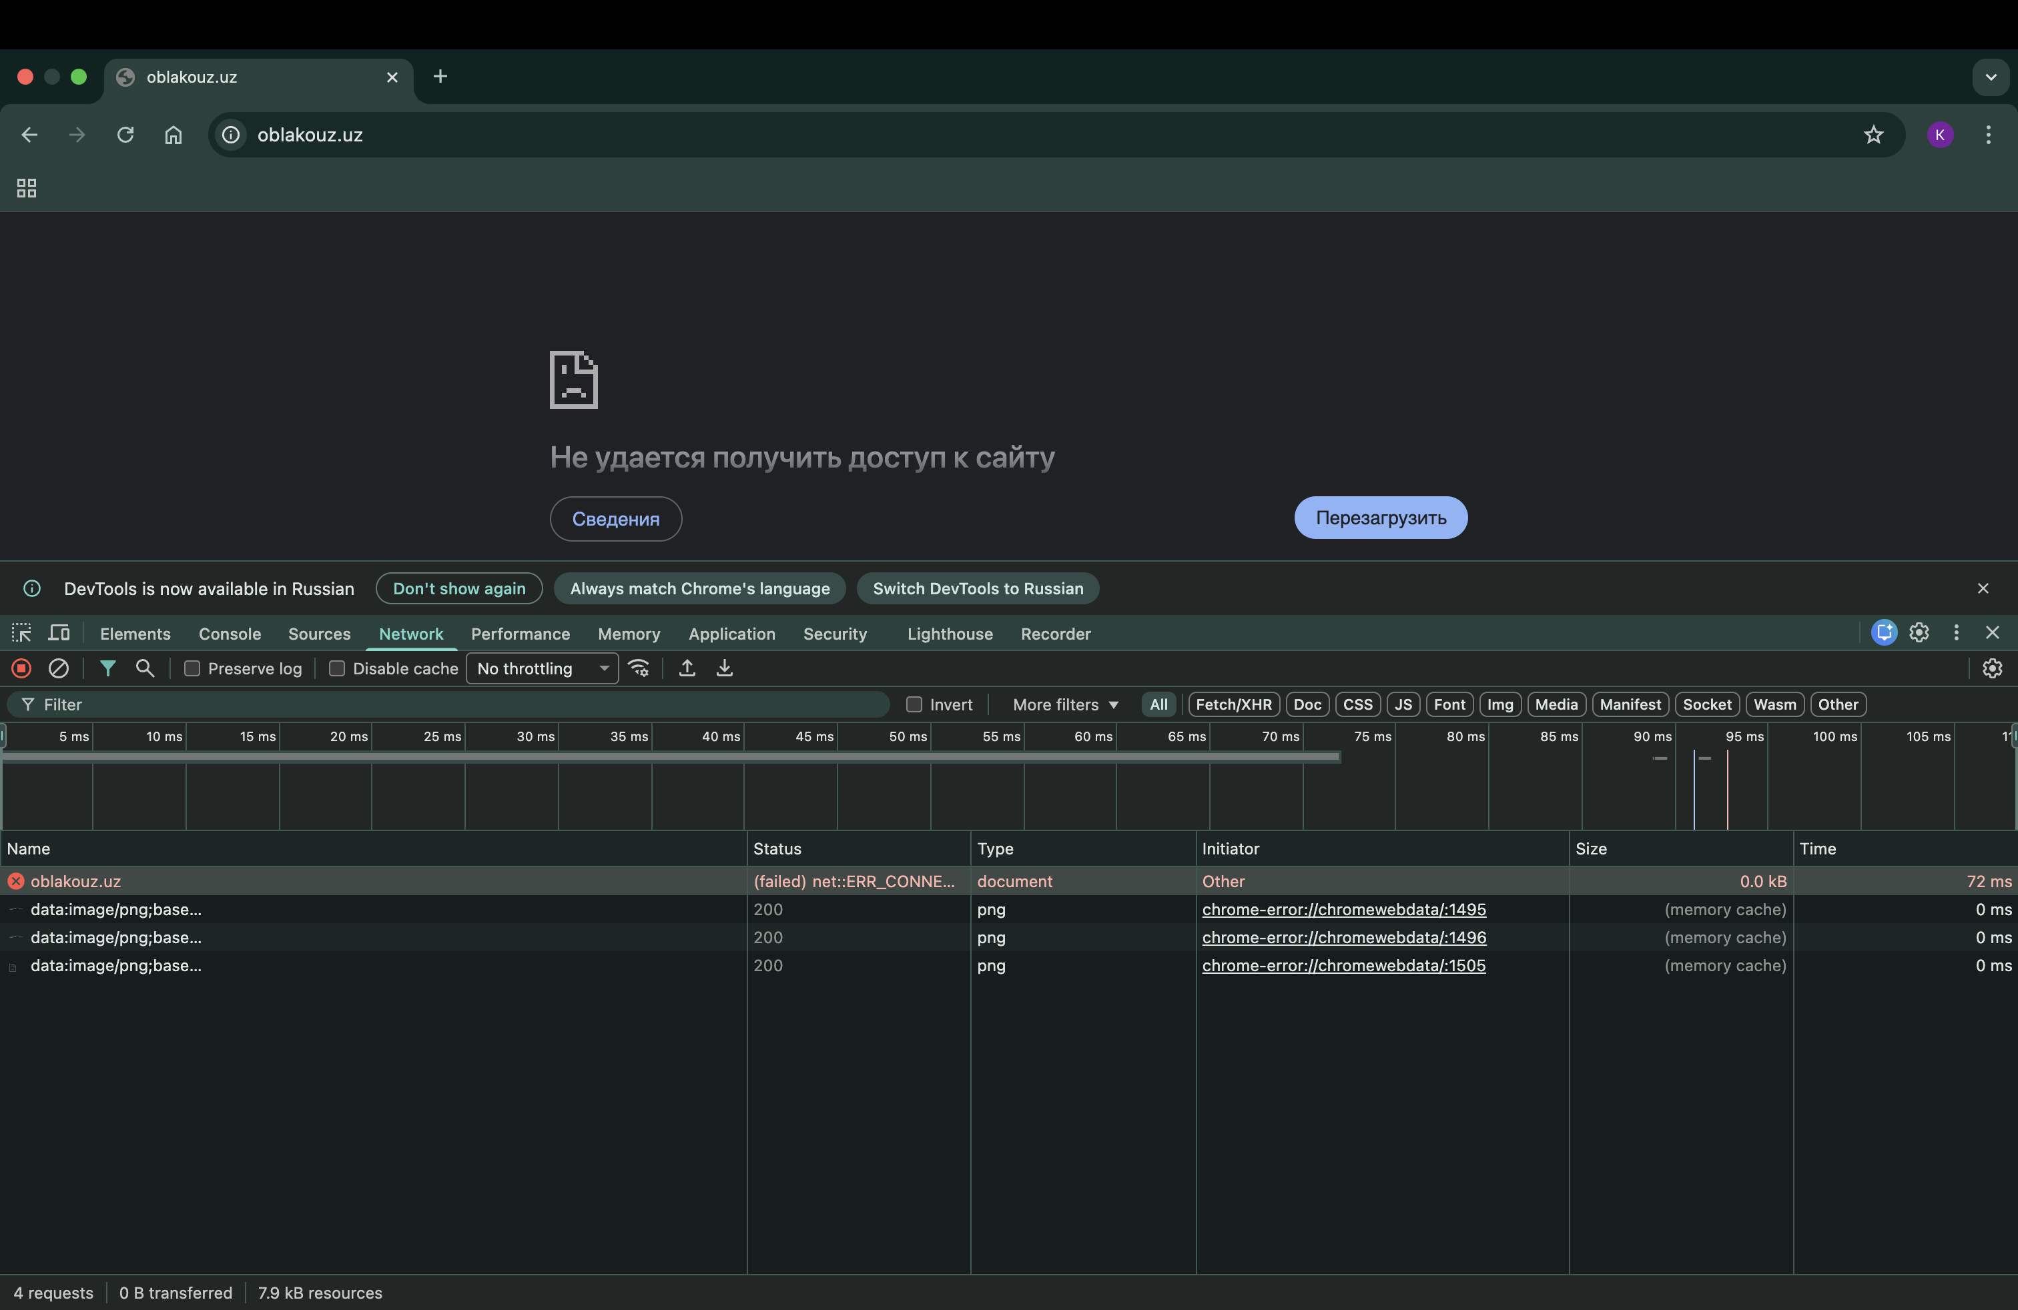Check the Invert filter checkbox
Viewport: 2018px width, 1310px height.
pyautogui.click(x=914, y=704)
